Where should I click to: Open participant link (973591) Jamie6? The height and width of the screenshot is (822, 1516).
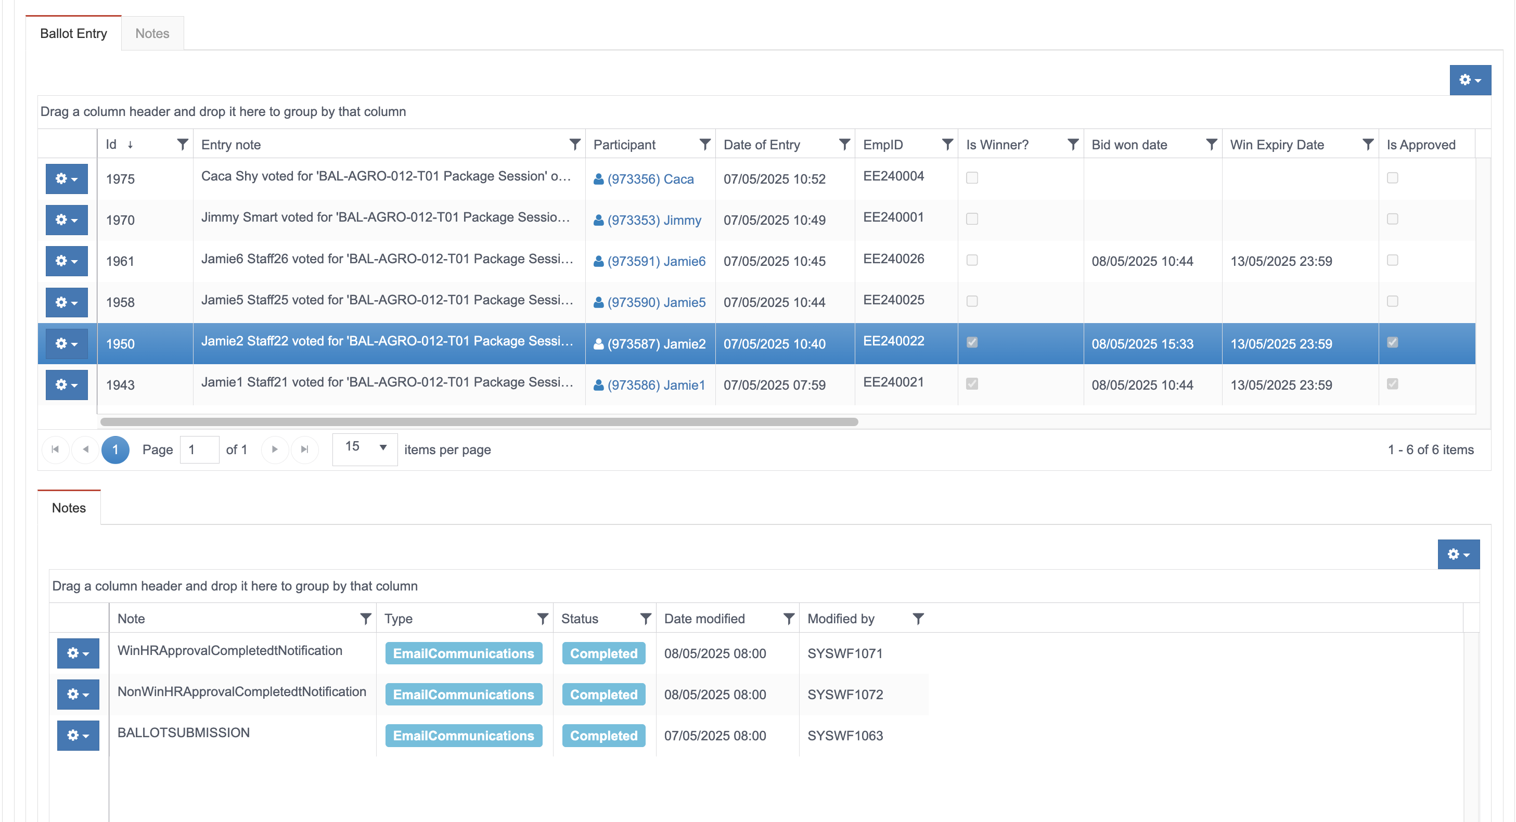tap(656, 261)
